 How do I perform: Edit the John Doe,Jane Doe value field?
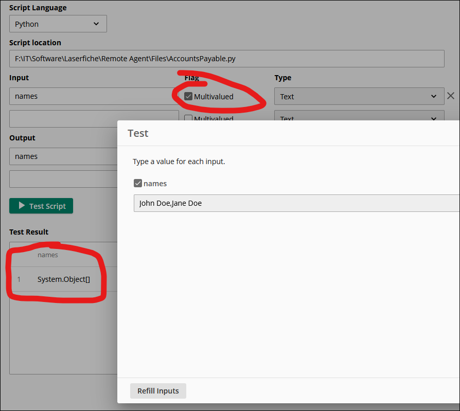293,203
